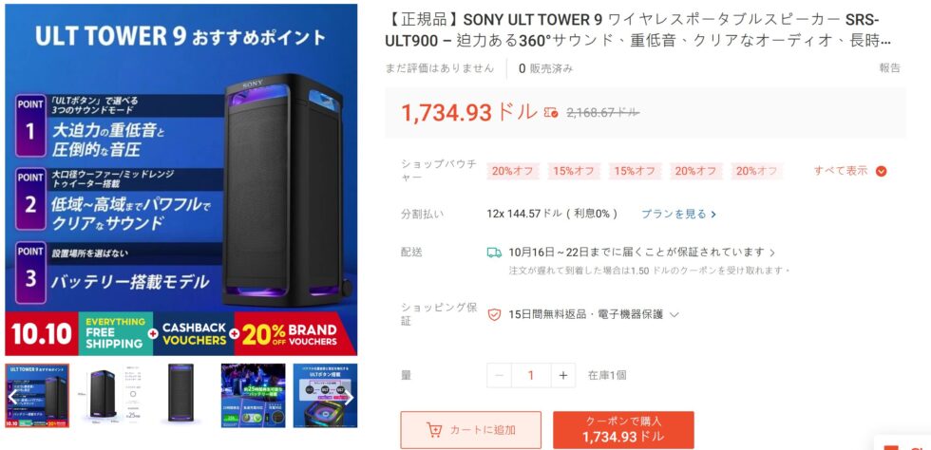This screenshot has height=450, width=931.
Task: Select the party scene battery thumbnail
Action: point(253,395)
